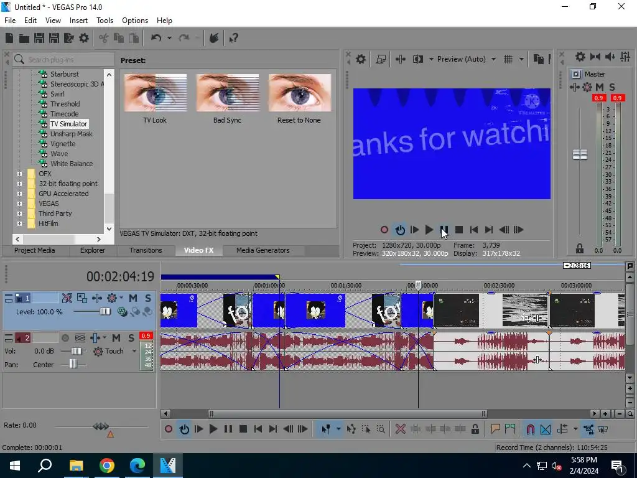Toggle split screen view in preview
Viewport: 637px width, 478px height.
pyautogui.click(x=417, y=59)
